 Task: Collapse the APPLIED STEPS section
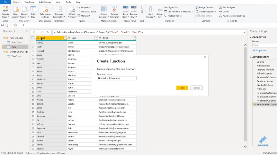pyautogui.click(x=250, y=57)
